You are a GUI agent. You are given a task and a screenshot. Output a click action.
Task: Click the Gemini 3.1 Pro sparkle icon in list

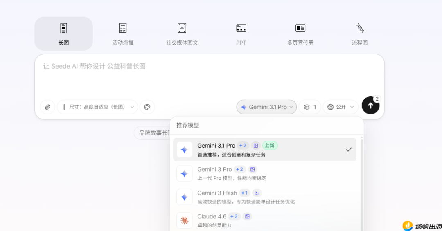(x=184, y=150)
